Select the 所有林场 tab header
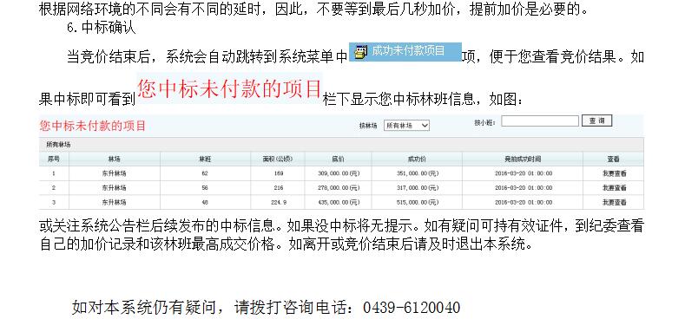Image resolution: width=685 pixels, height=332 pixels. 58,145
